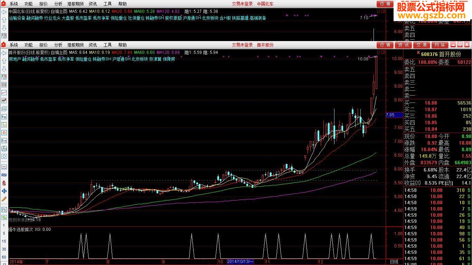Open 帮助 menu in 中国北车 window
Viewport: 472px width, 265px height.
pos(123,4)
